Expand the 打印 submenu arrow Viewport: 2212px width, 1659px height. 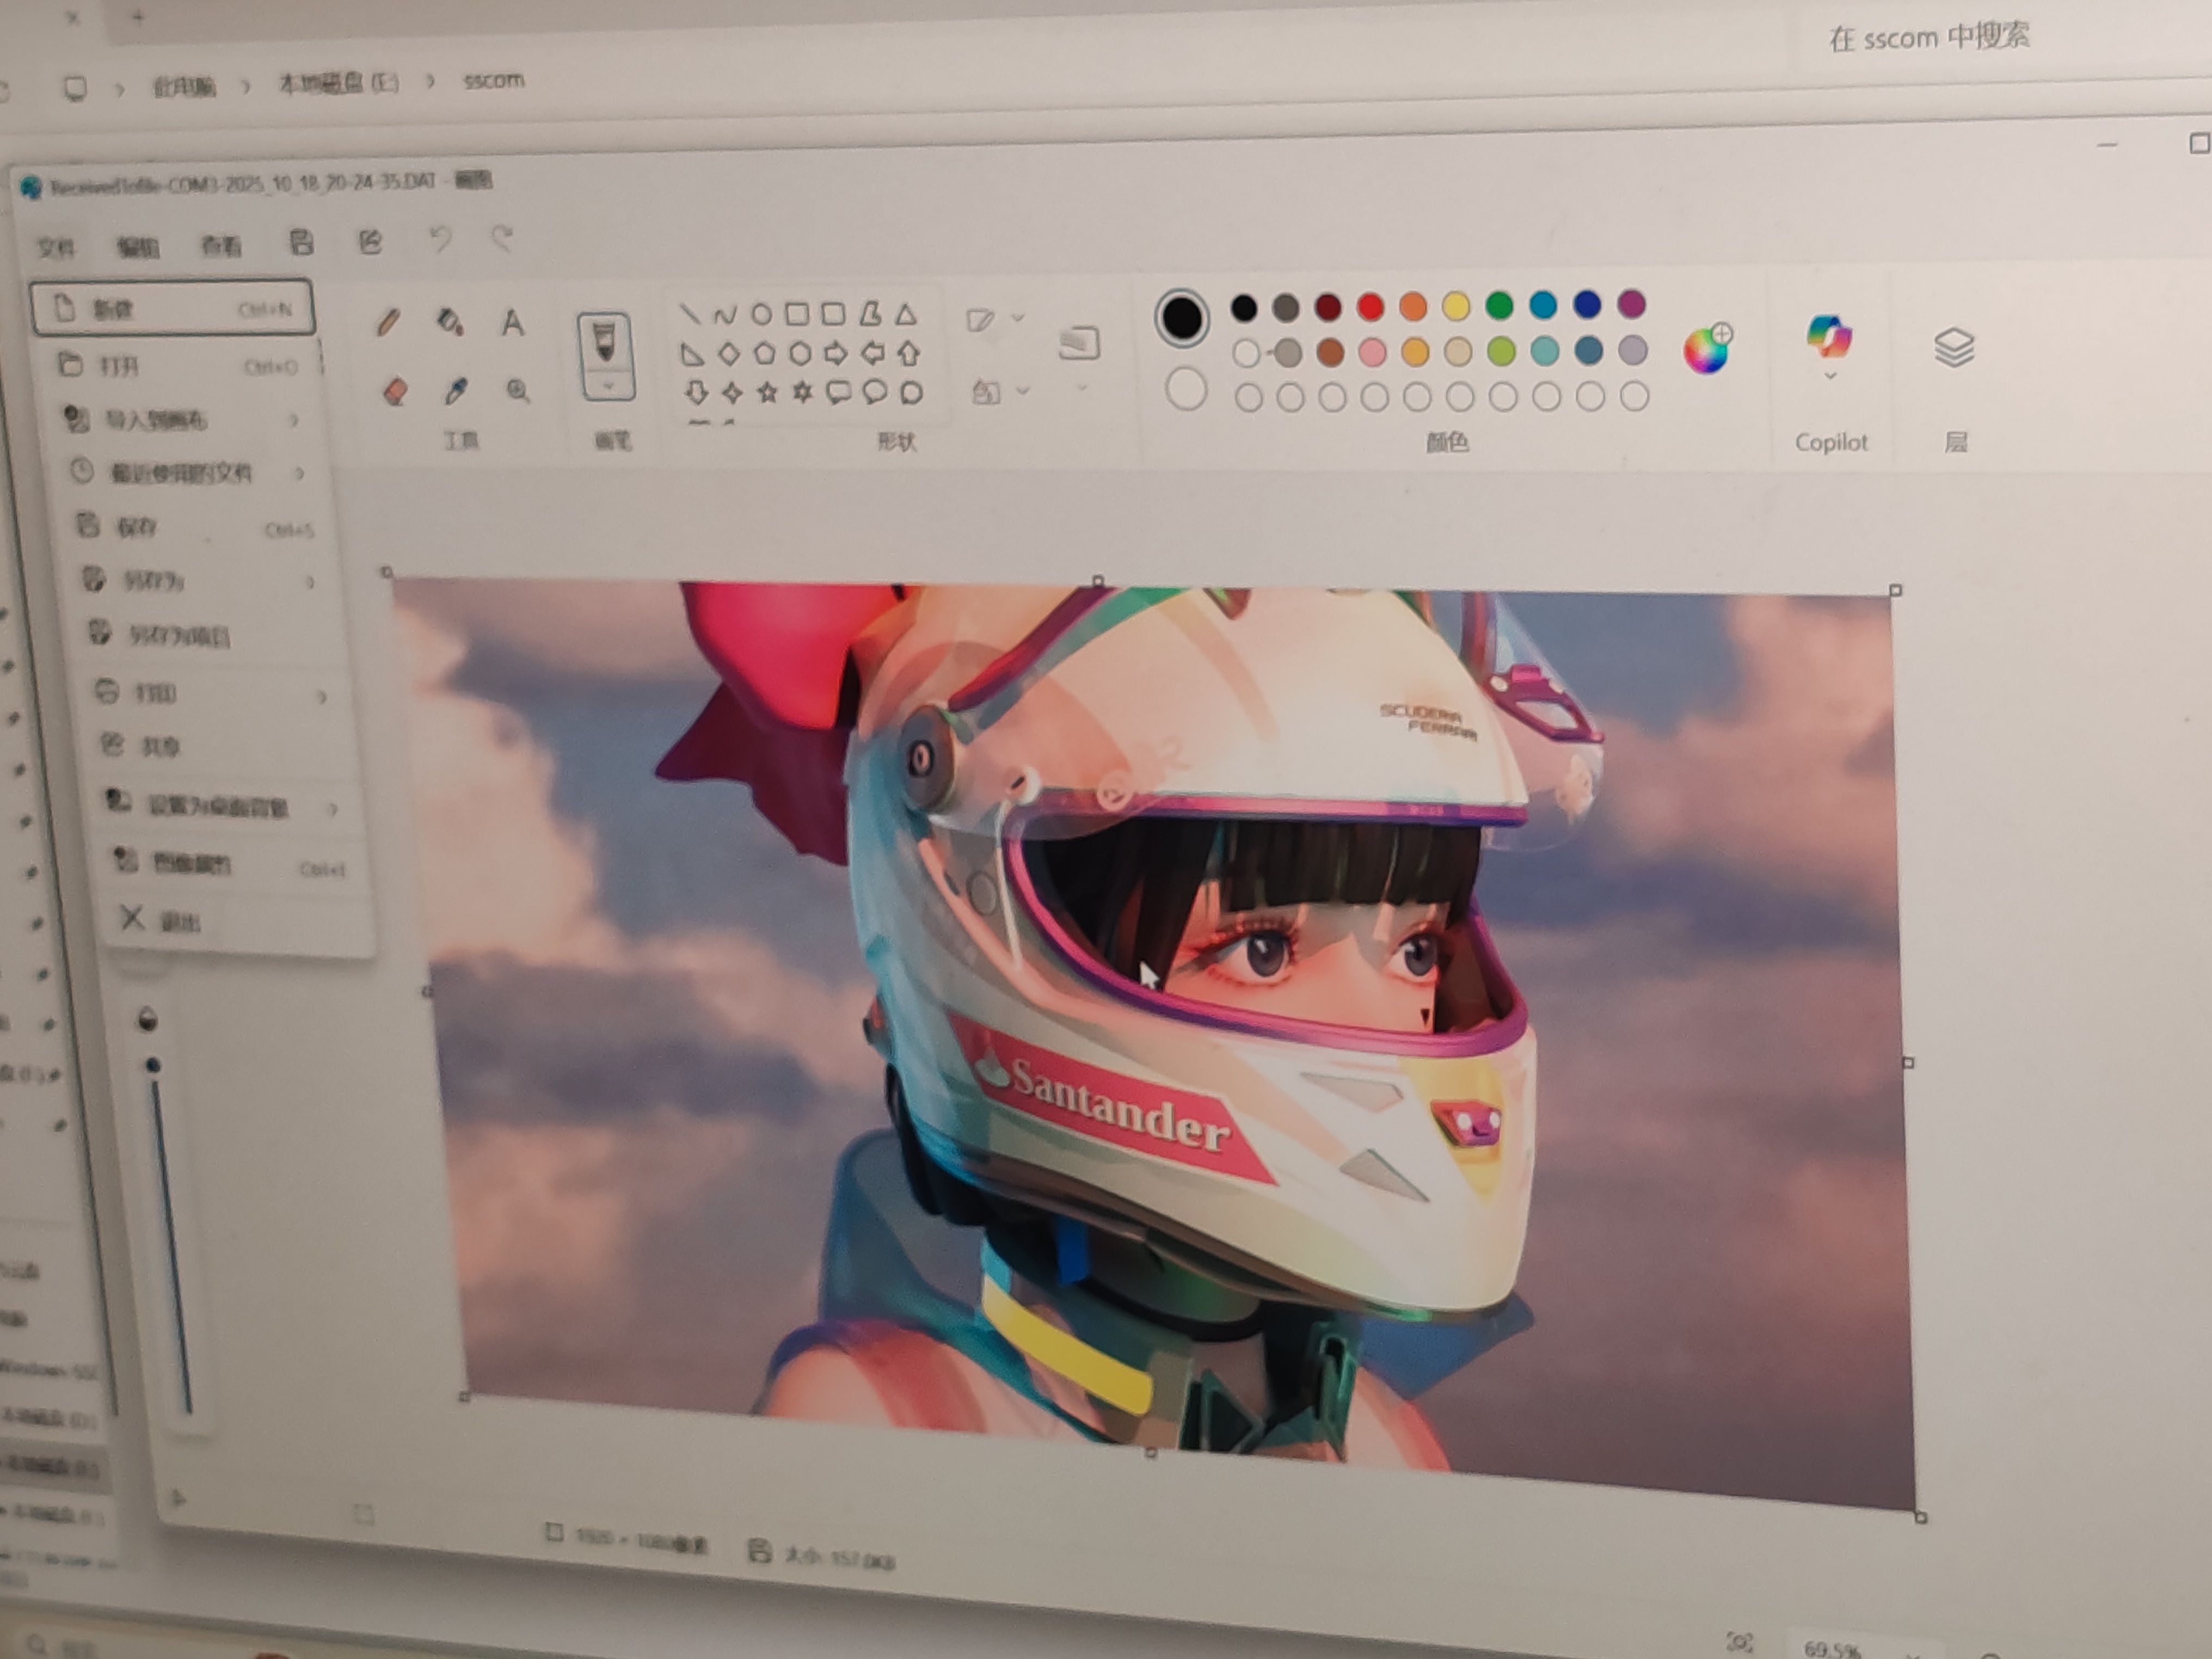(x=322, y=696)
